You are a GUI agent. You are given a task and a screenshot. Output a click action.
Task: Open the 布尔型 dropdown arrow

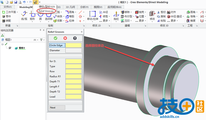[x=133, y=17]
